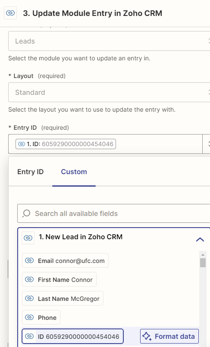Viewport: 210px width, 347px height.
Task: Collapse the New Lead in Zoho CRM section
Action: click(200, 239)
